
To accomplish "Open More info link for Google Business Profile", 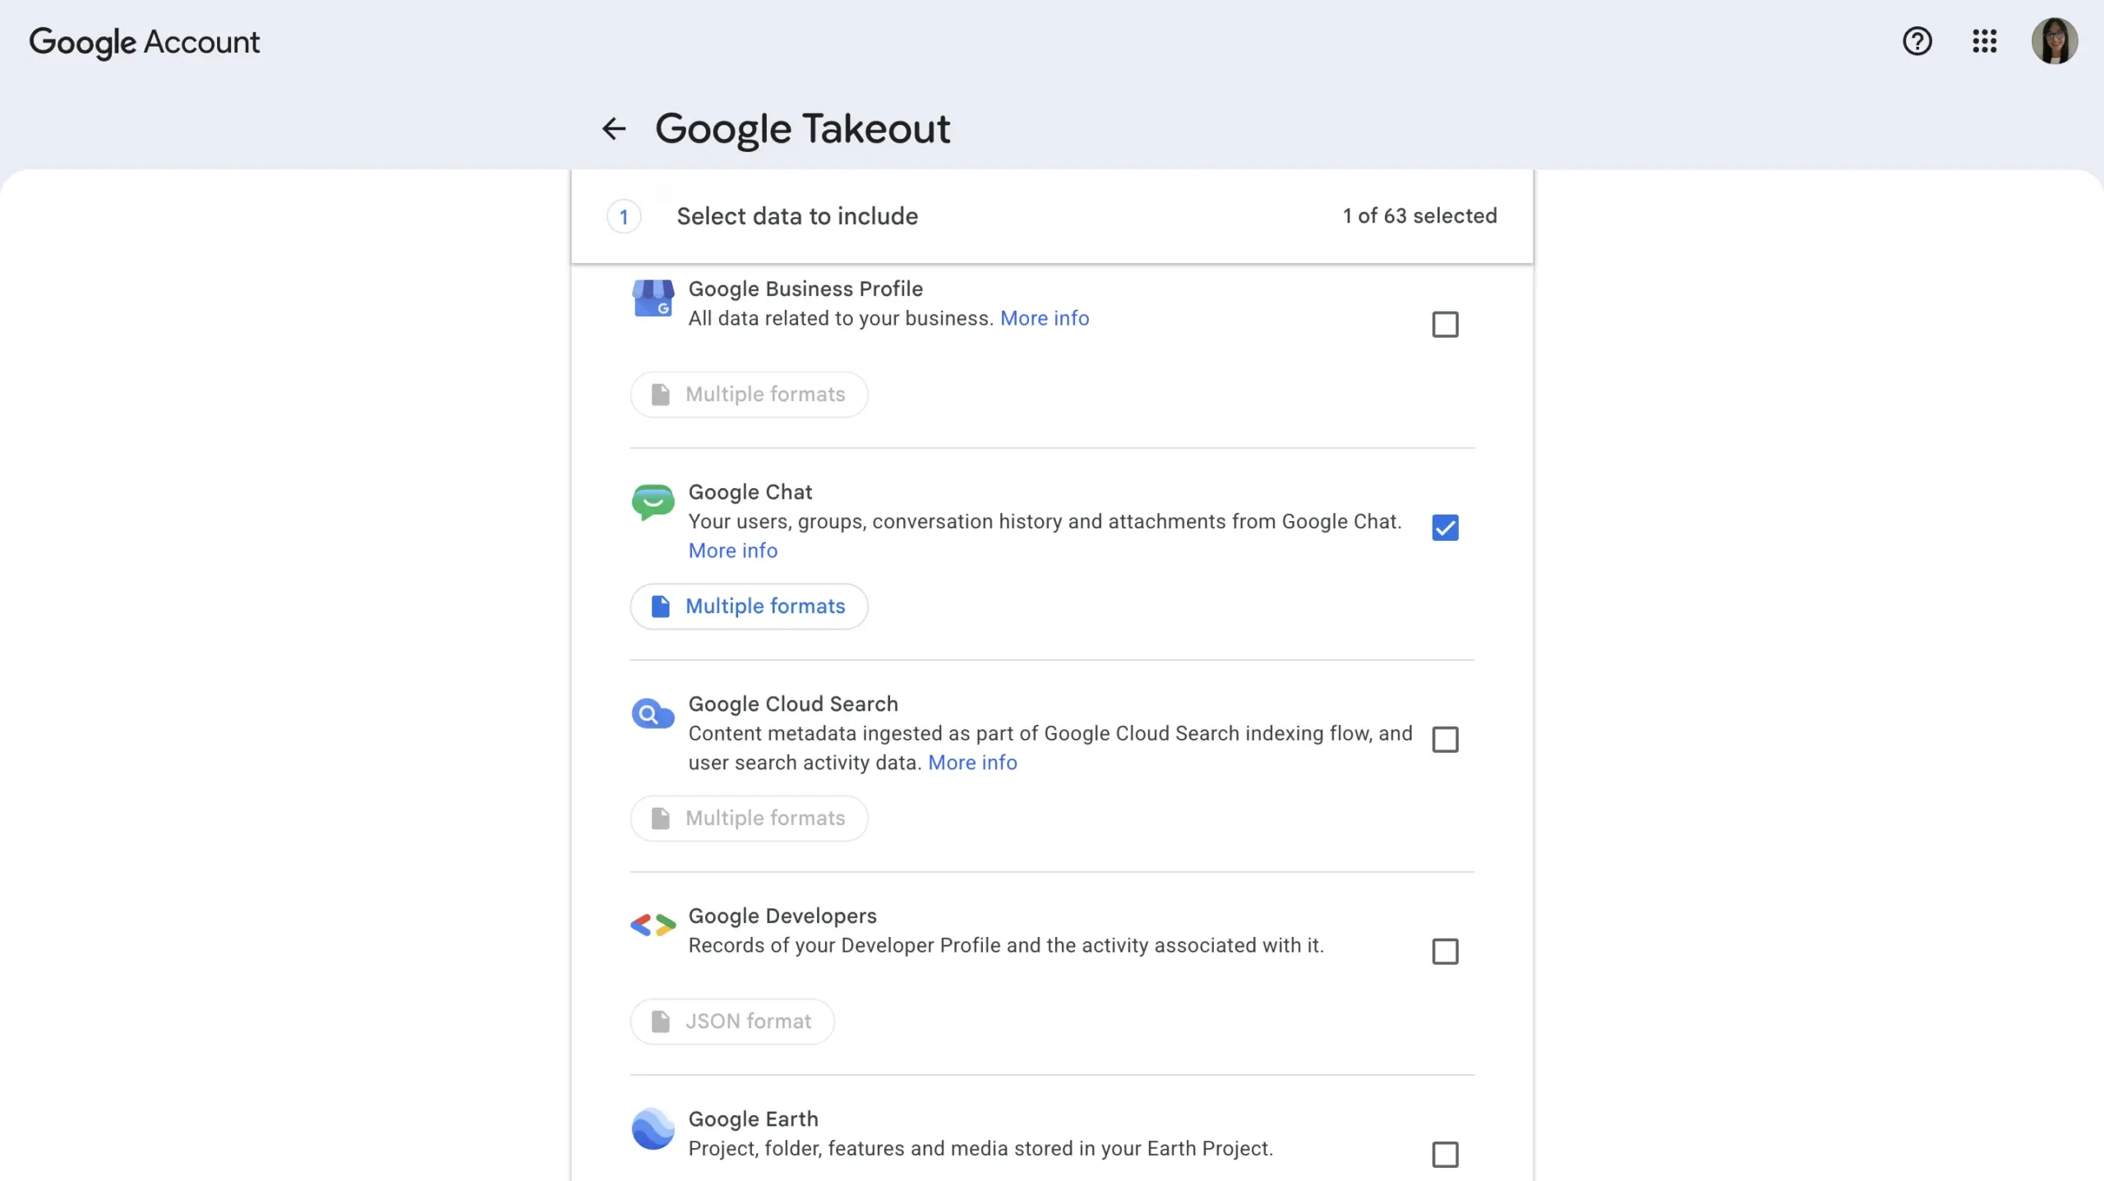I will pyautogui.click(x=1044, y=319).
